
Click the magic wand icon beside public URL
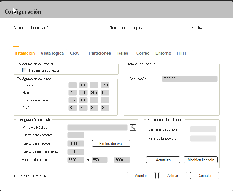[x=133, y=128]
